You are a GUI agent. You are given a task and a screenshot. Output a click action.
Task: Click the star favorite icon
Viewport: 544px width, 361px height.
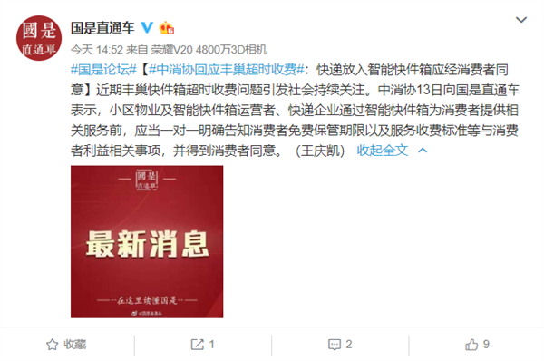pos(52,345)
